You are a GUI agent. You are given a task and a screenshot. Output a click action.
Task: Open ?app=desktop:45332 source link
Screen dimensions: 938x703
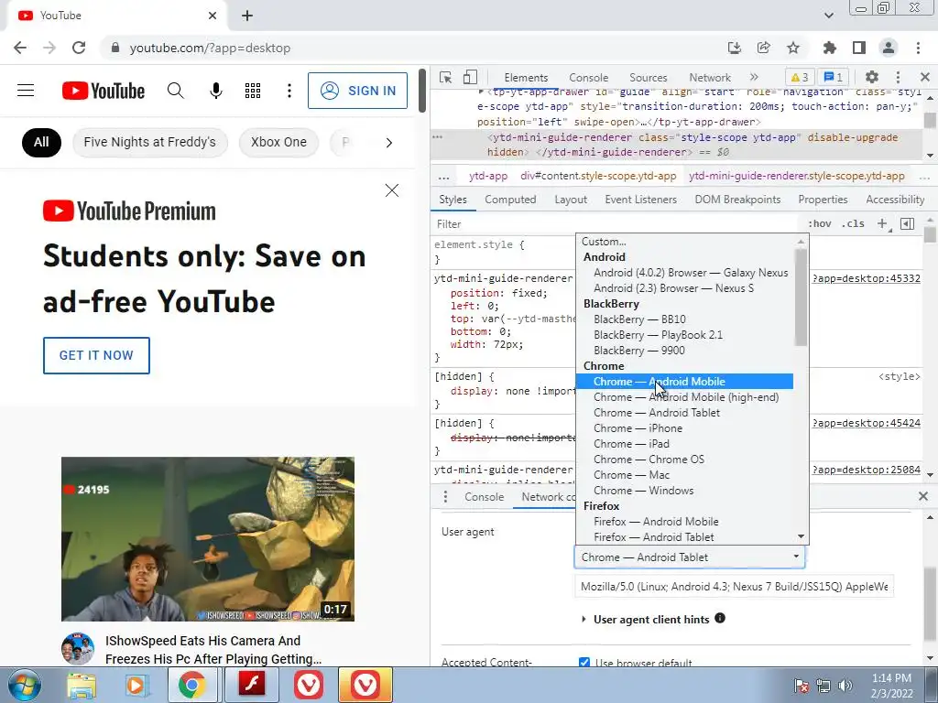pyautogui.click(x=866, y=278)
